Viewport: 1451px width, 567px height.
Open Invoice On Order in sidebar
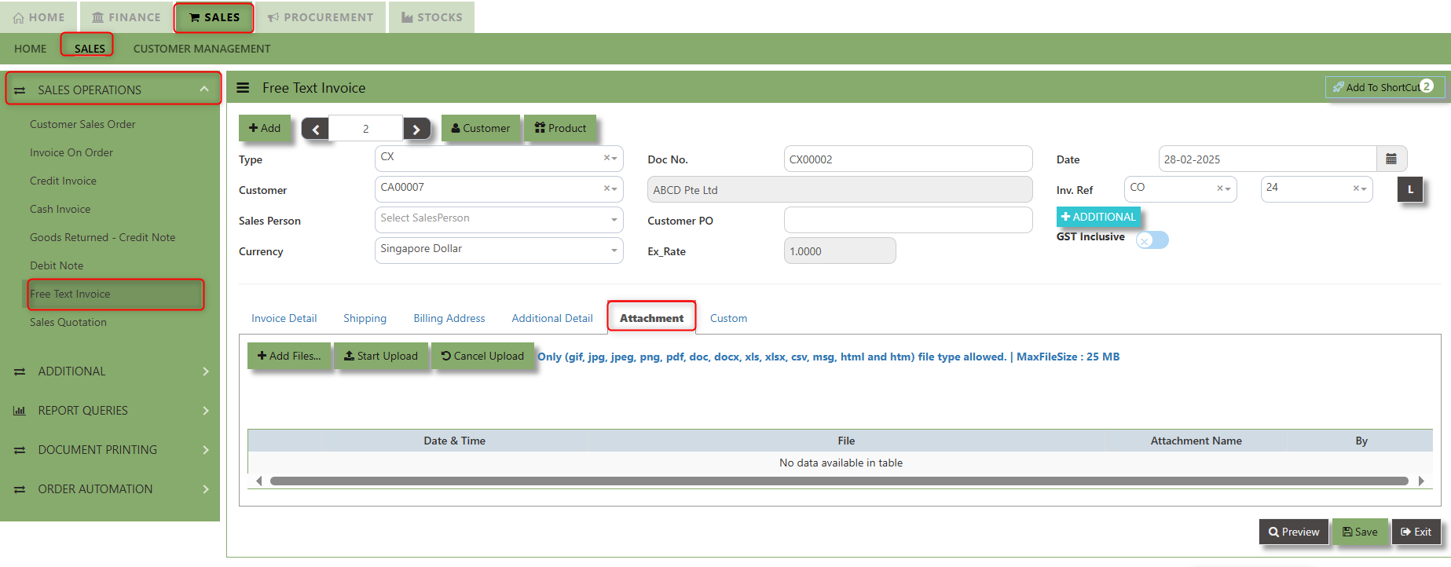pyautogui.click(x=71, y=152)
